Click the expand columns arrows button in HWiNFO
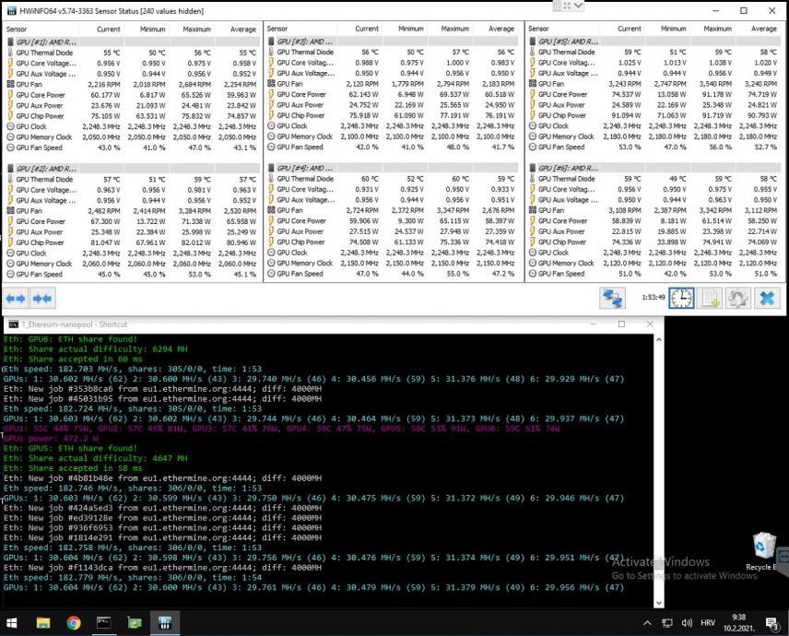Viewport: 789px width, 636px height. click(16, 299)
